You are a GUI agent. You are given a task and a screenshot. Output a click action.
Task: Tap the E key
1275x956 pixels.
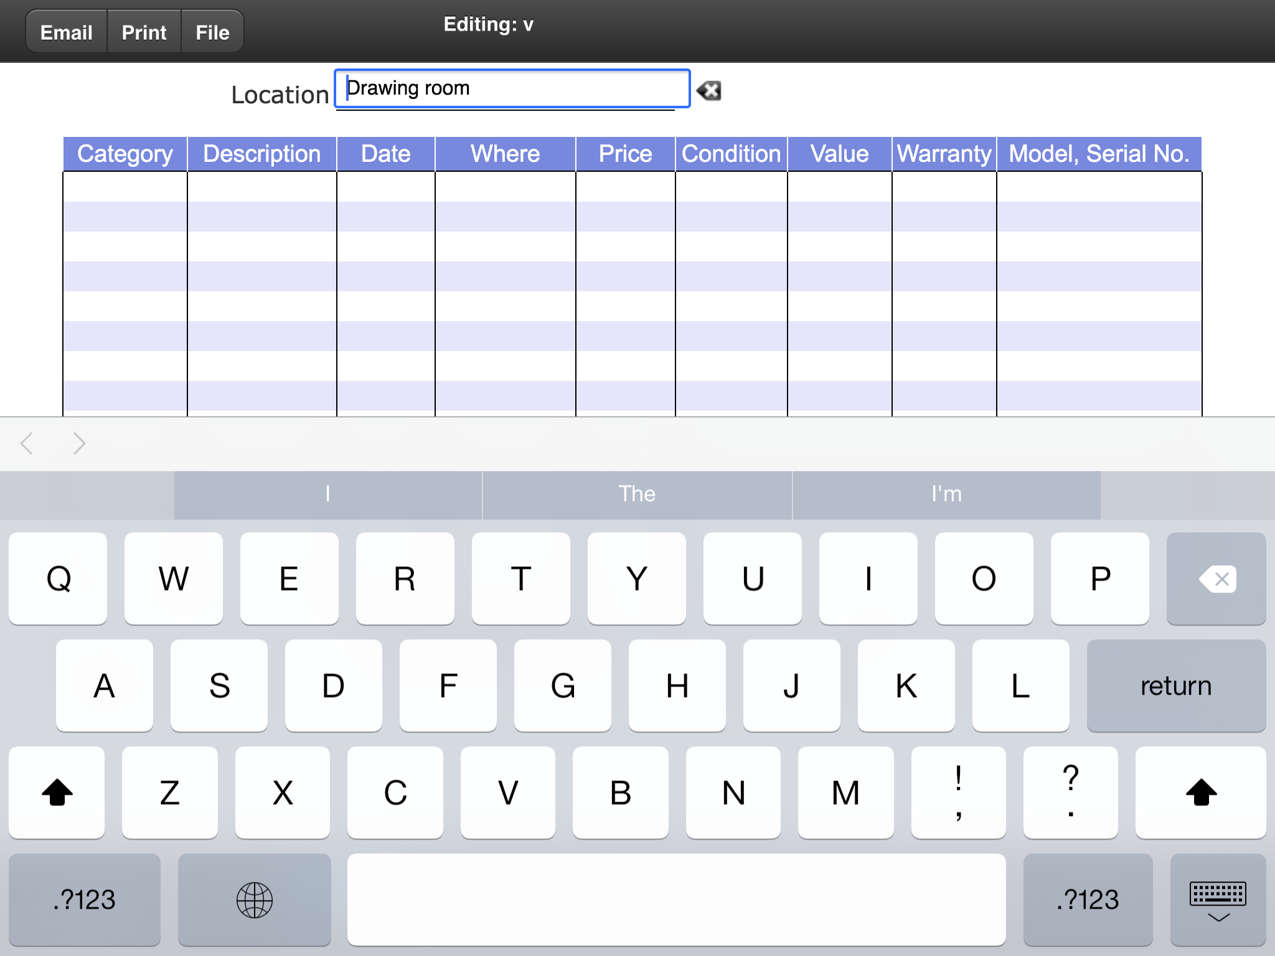[289, 578]
